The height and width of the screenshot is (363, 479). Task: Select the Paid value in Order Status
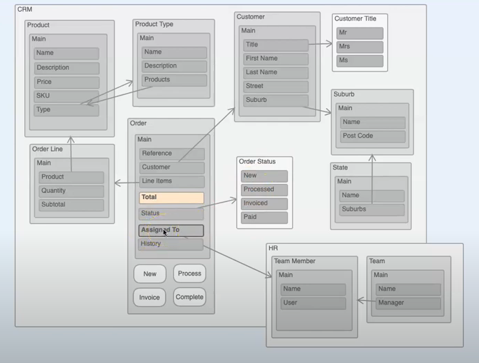click(264, 218)
